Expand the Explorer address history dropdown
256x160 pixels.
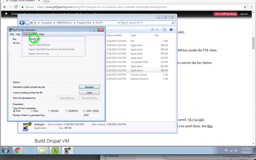[x=119, y=23]
